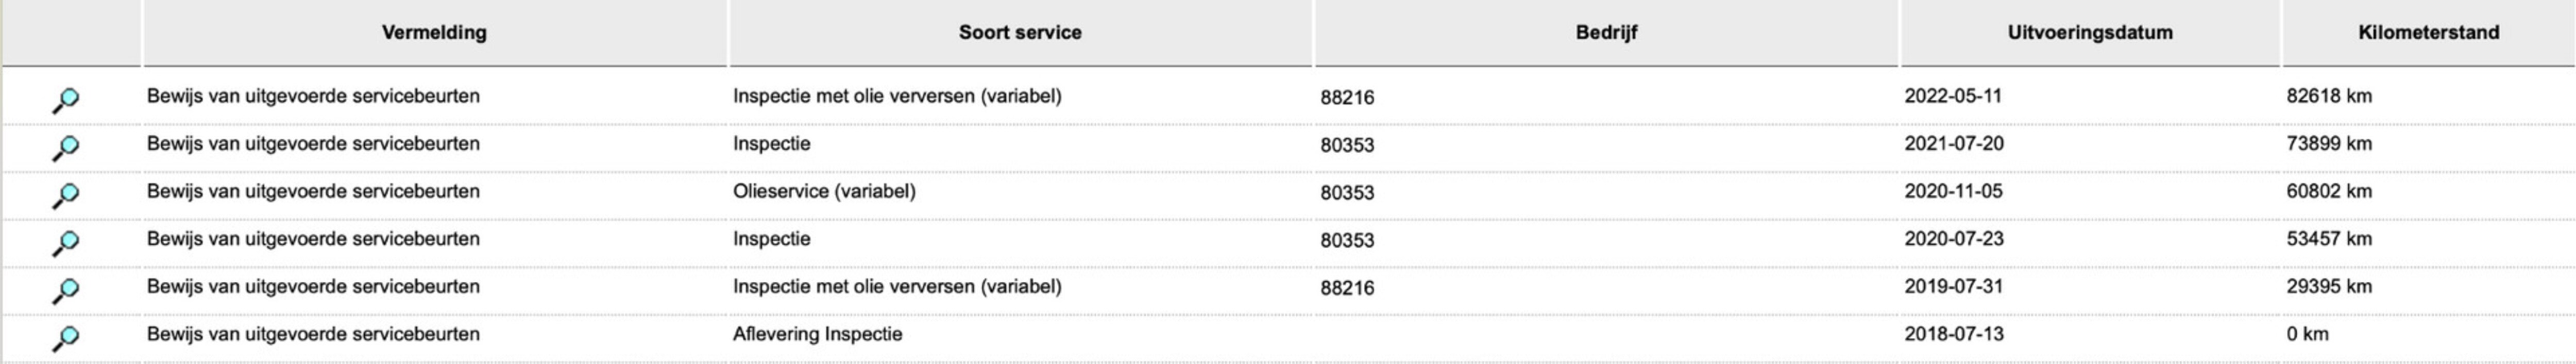The image size is (2576, 364).
Task: Click the Soort service column header
Action: click(x=1020, y=32)
